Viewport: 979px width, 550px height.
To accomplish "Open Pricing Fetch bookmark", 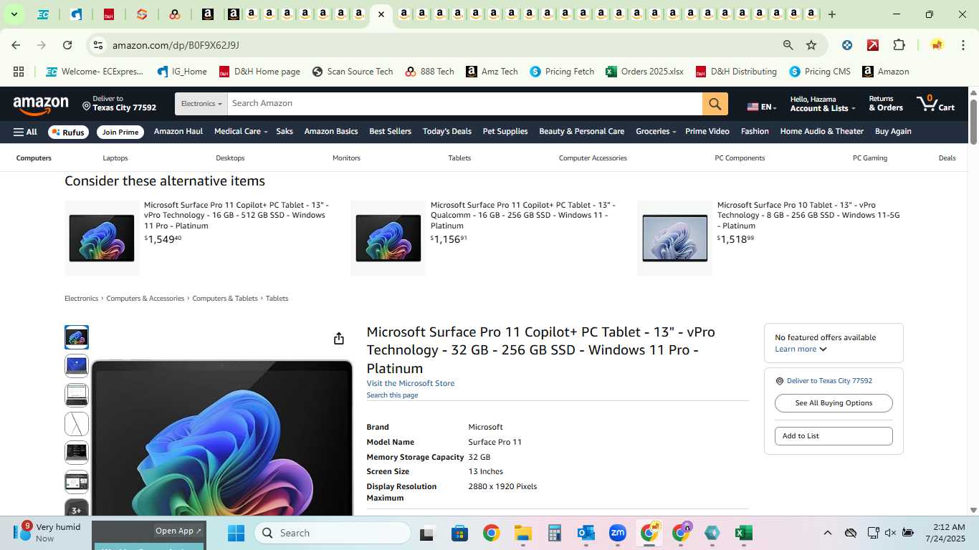I will (562, 72).
